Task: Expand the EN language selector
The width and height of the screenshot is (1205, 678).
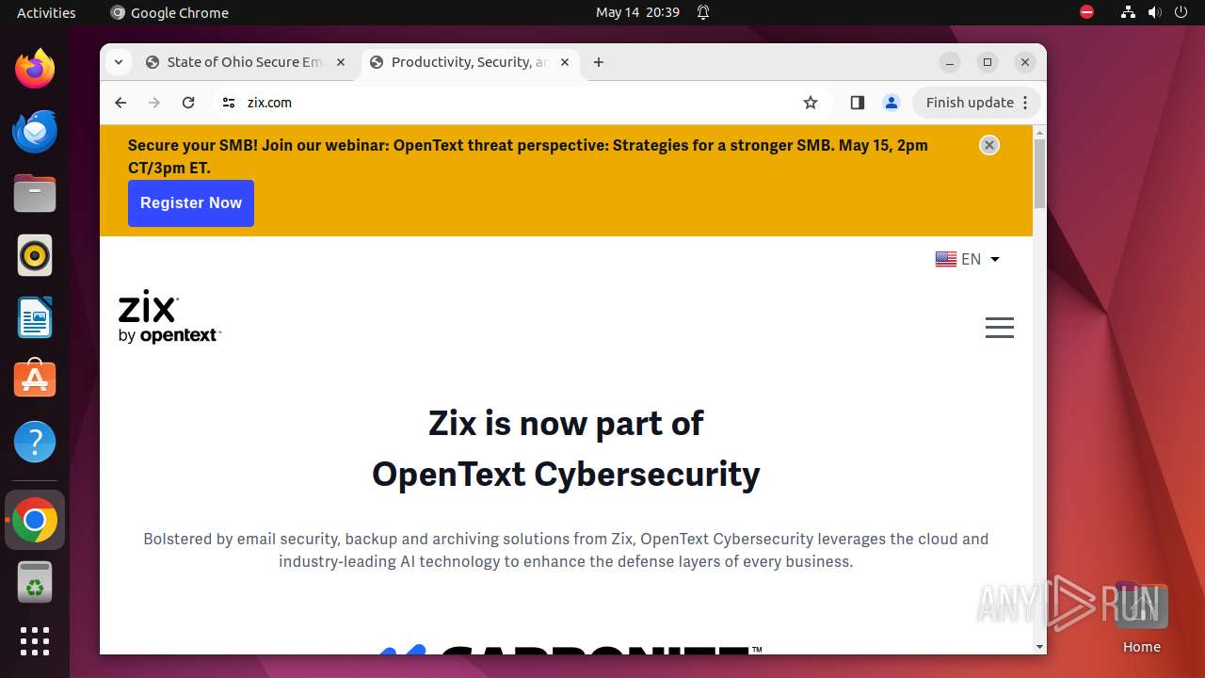Action: point(967,259)
